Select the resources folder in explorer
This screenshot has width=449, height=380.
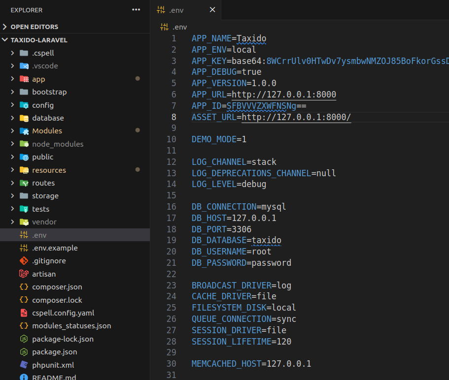[x=49, y=170]
